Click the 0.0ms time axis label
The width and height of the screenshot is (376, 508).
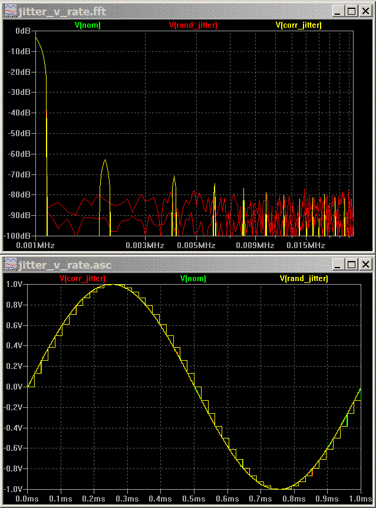[27, 499]
